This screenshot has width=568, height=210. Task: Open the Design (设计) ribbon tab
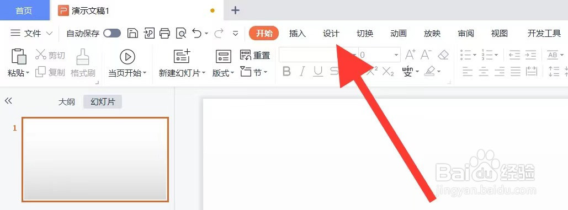coord(331,34)
